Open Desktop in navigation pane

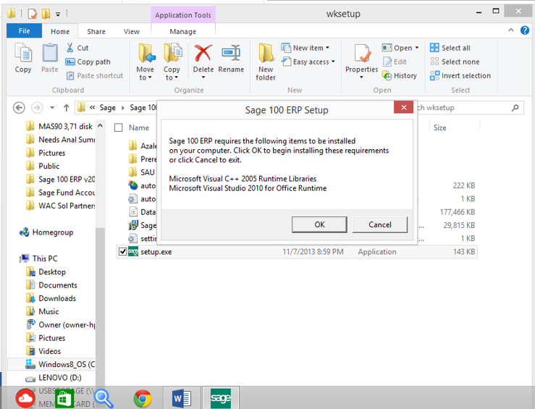pyautogui.click(x=46, y=272)
